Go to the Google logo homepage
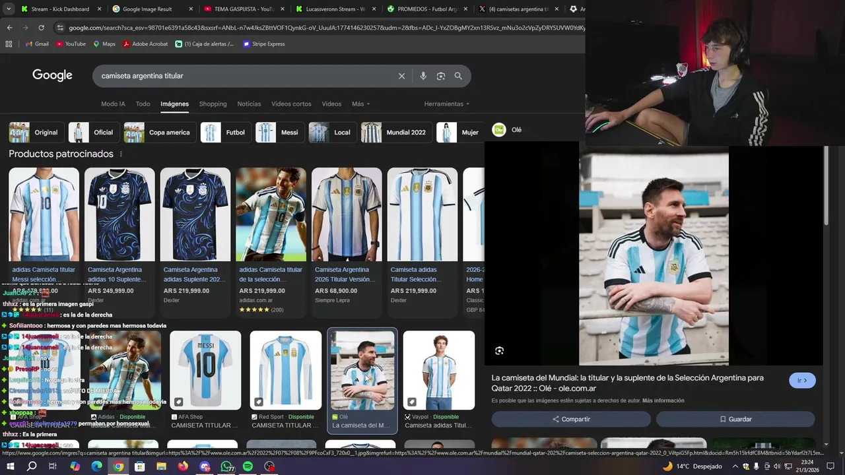This screenshot has height=475, width=845. [52, 75]
